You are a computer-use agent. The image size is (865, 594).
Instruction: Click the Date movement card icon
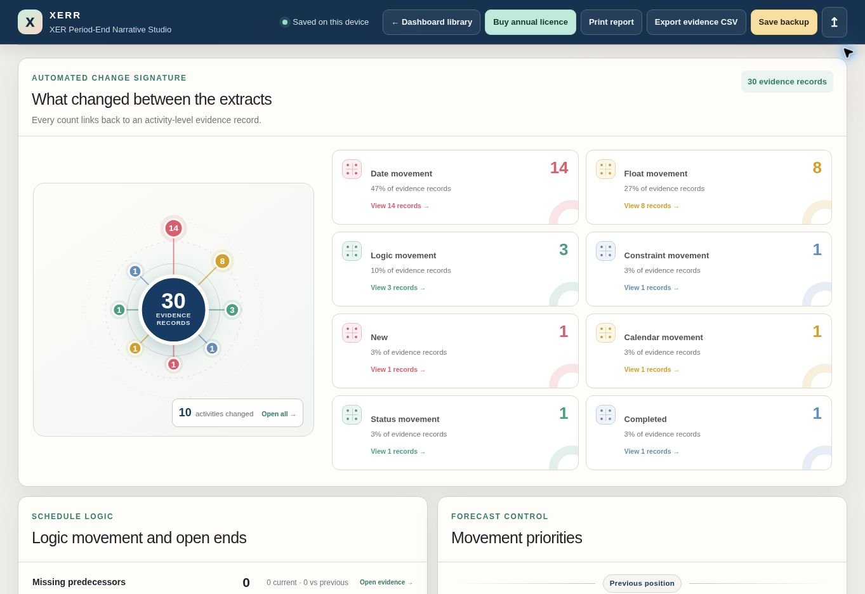tap(352, 169)
